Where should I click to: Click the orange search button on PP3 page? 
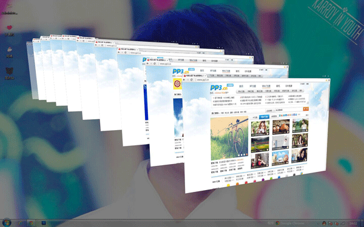(x=306, y=108)
